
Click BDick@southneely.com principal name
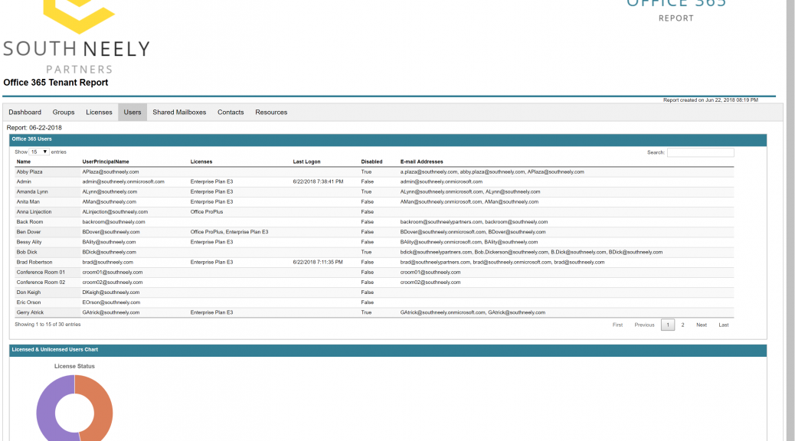(x=109, y=252)
